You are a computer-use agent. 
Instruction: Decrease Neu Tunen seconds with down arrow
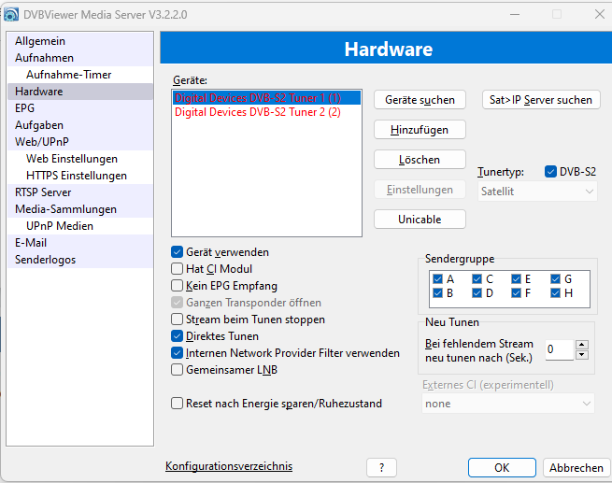[x=582, y=355]
